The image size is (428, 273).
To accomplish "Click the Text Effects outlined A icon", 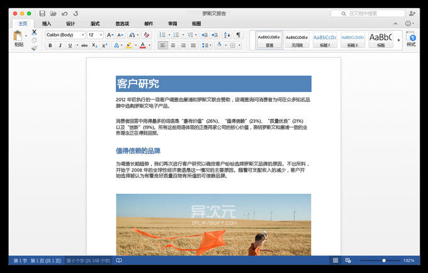I will tap(116, 45).
